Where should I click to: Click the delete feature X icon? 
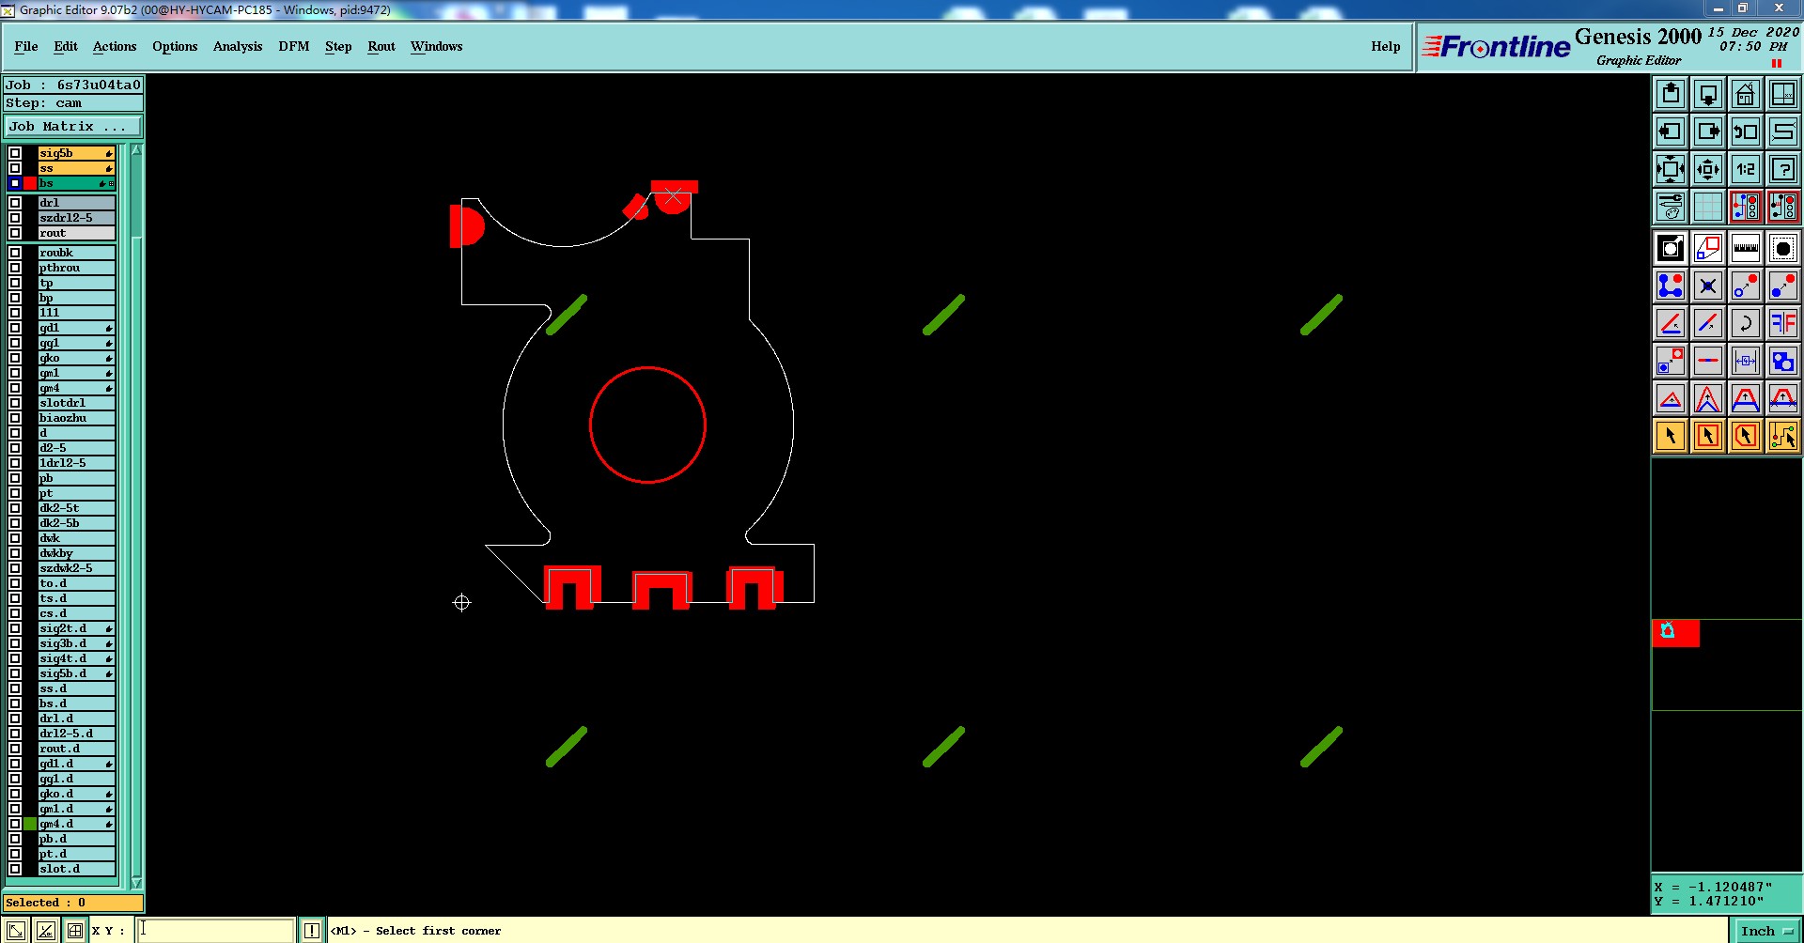(x=1708, y=286)
